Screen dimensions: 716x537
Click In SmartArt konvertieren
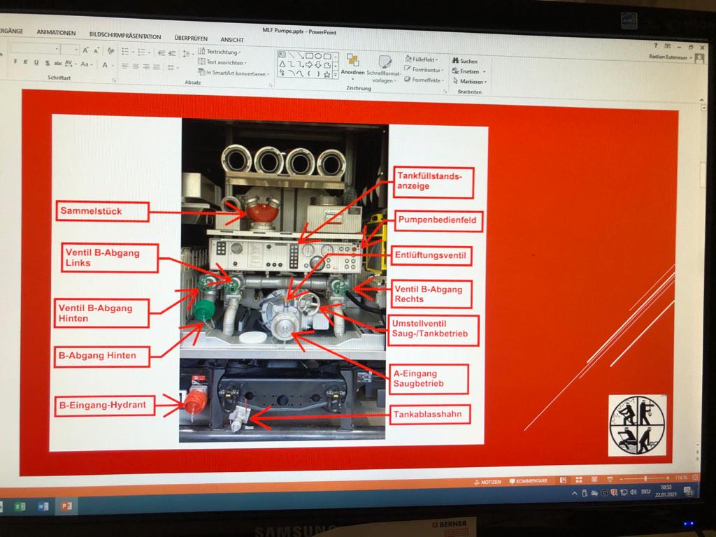tap(234, 73)
